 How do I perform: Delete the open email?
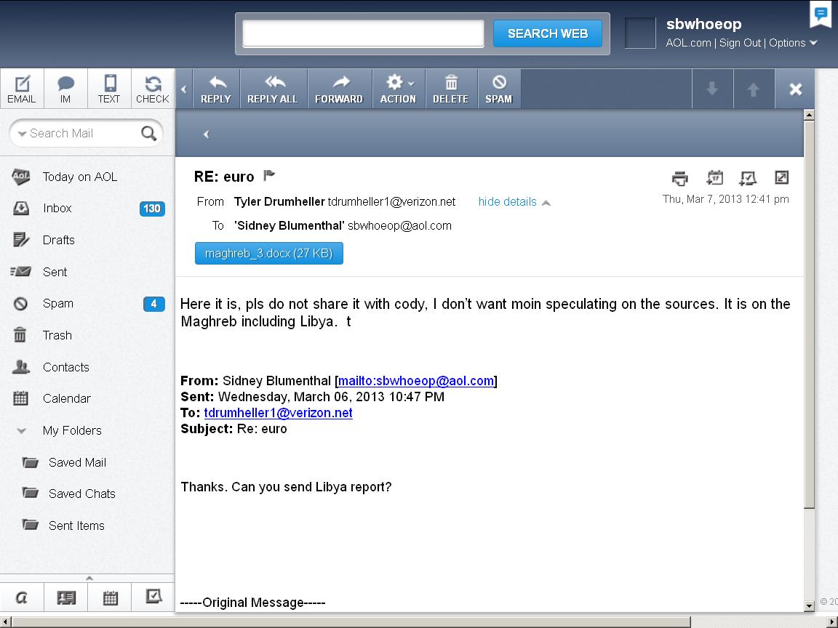click(450, 89)
